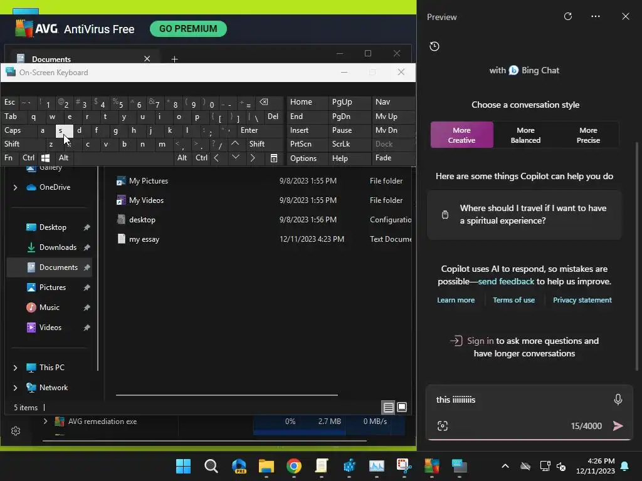
Task: Click spiritual travel suggestion card
Action: pos(524,215)
